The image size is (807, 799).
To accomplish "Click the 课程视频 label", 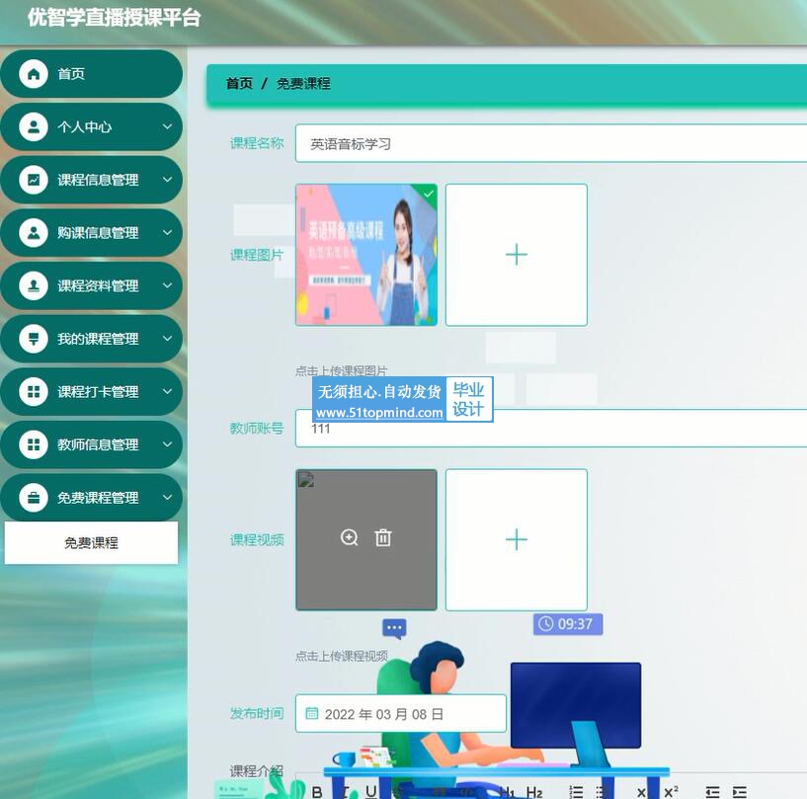I will (x=256, y=539).
